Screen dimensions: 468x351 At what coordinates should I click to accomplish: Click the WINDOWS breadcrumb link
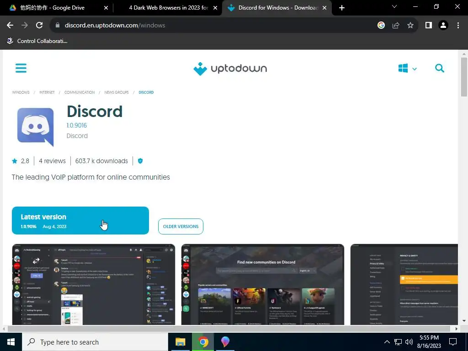(21, 92)
